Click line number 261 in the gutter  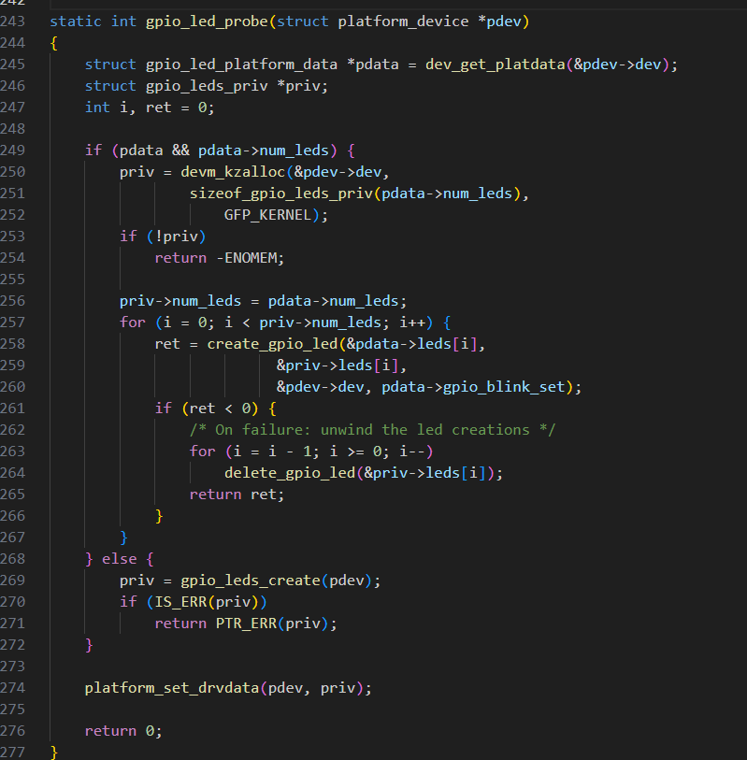point(12,409)
